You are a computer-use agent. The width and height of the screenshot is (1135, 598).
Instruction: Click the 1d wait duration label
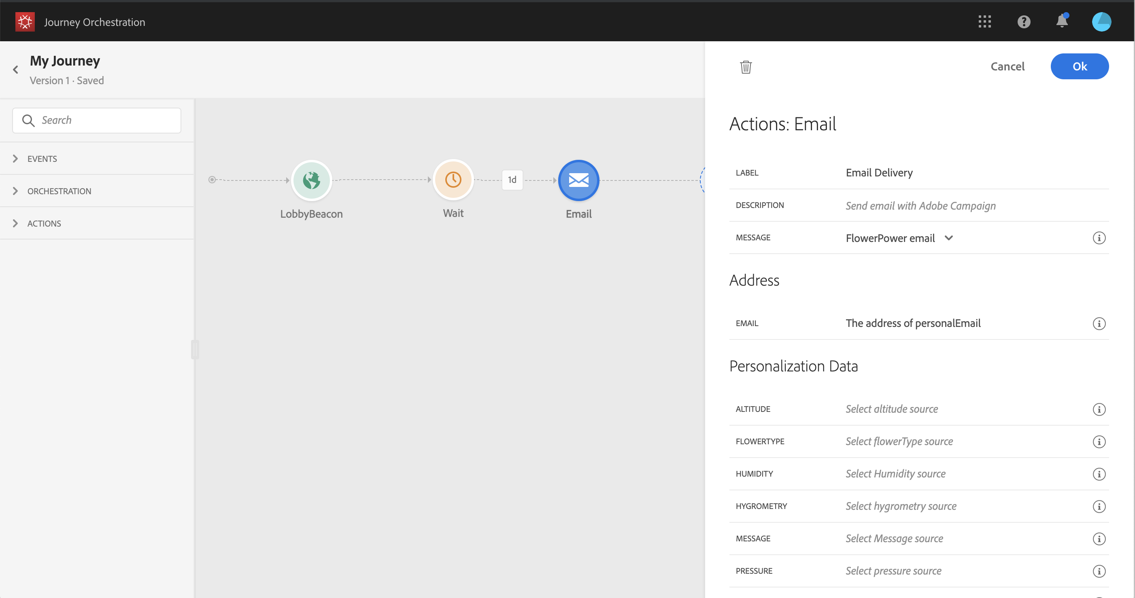(512, 180)
